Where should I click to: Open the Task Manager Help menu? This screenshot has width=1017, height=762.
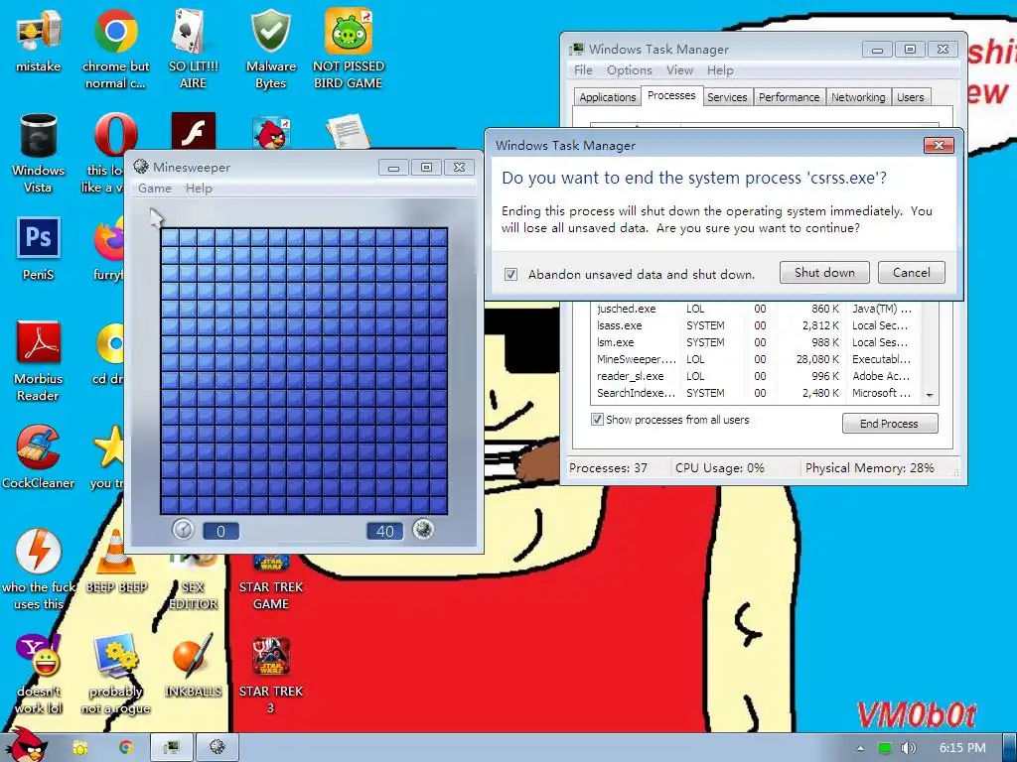(x=720, y=70)
